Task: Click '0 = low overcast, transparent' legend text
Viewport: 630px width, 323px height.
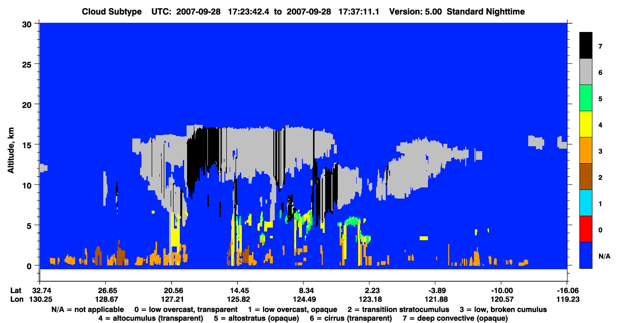Action: [186, 309]
